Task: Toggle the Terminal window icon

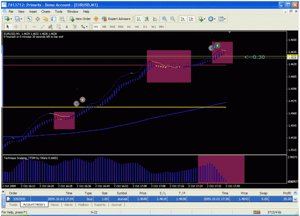Action: pos(54,19)
